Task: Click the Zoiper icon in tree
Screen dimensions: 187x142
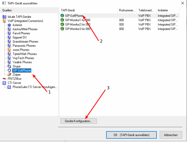Action: pos(10,75)
